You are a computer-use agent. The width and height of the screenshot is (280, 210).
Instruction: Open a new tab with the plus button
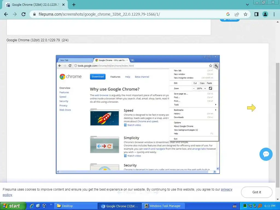[74, 5]
